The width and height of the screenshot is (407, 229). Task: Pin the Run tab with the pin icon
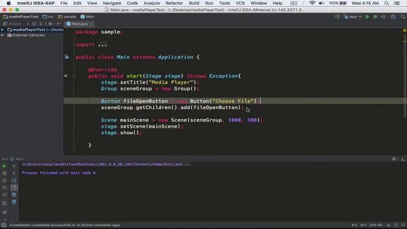4,212
